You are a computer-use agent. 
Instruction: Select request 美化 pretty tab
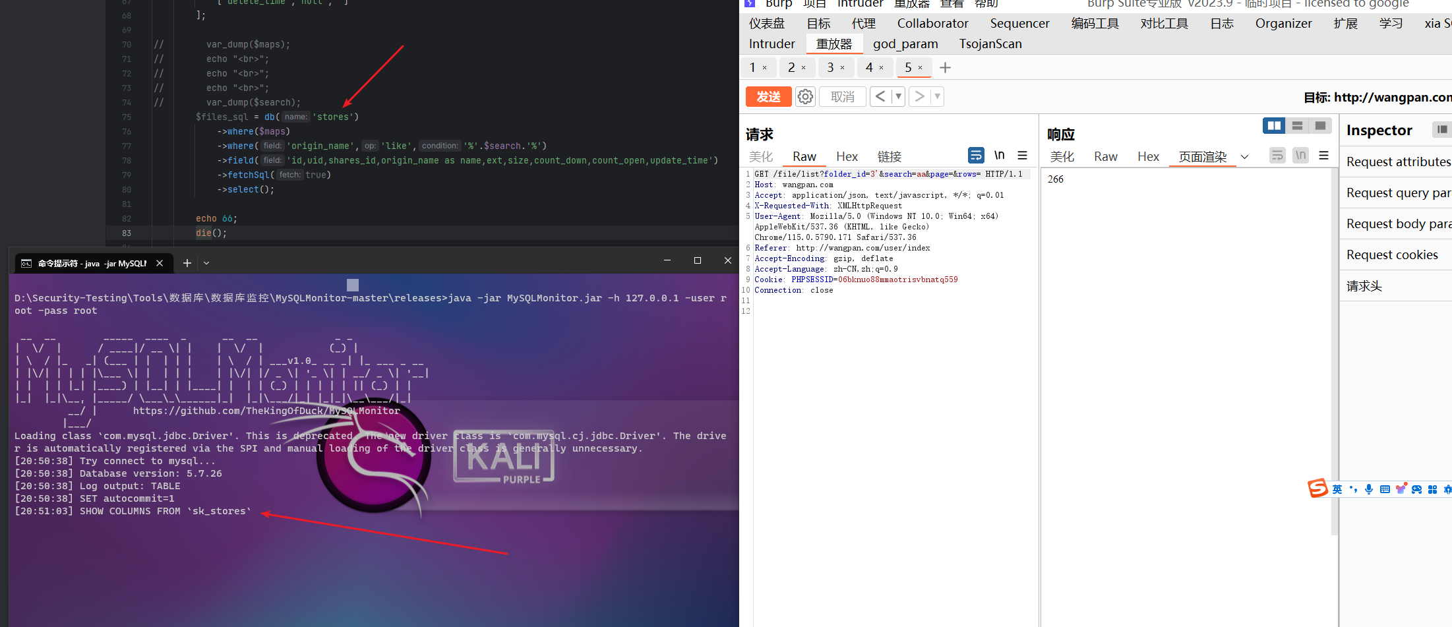[761, 157]
